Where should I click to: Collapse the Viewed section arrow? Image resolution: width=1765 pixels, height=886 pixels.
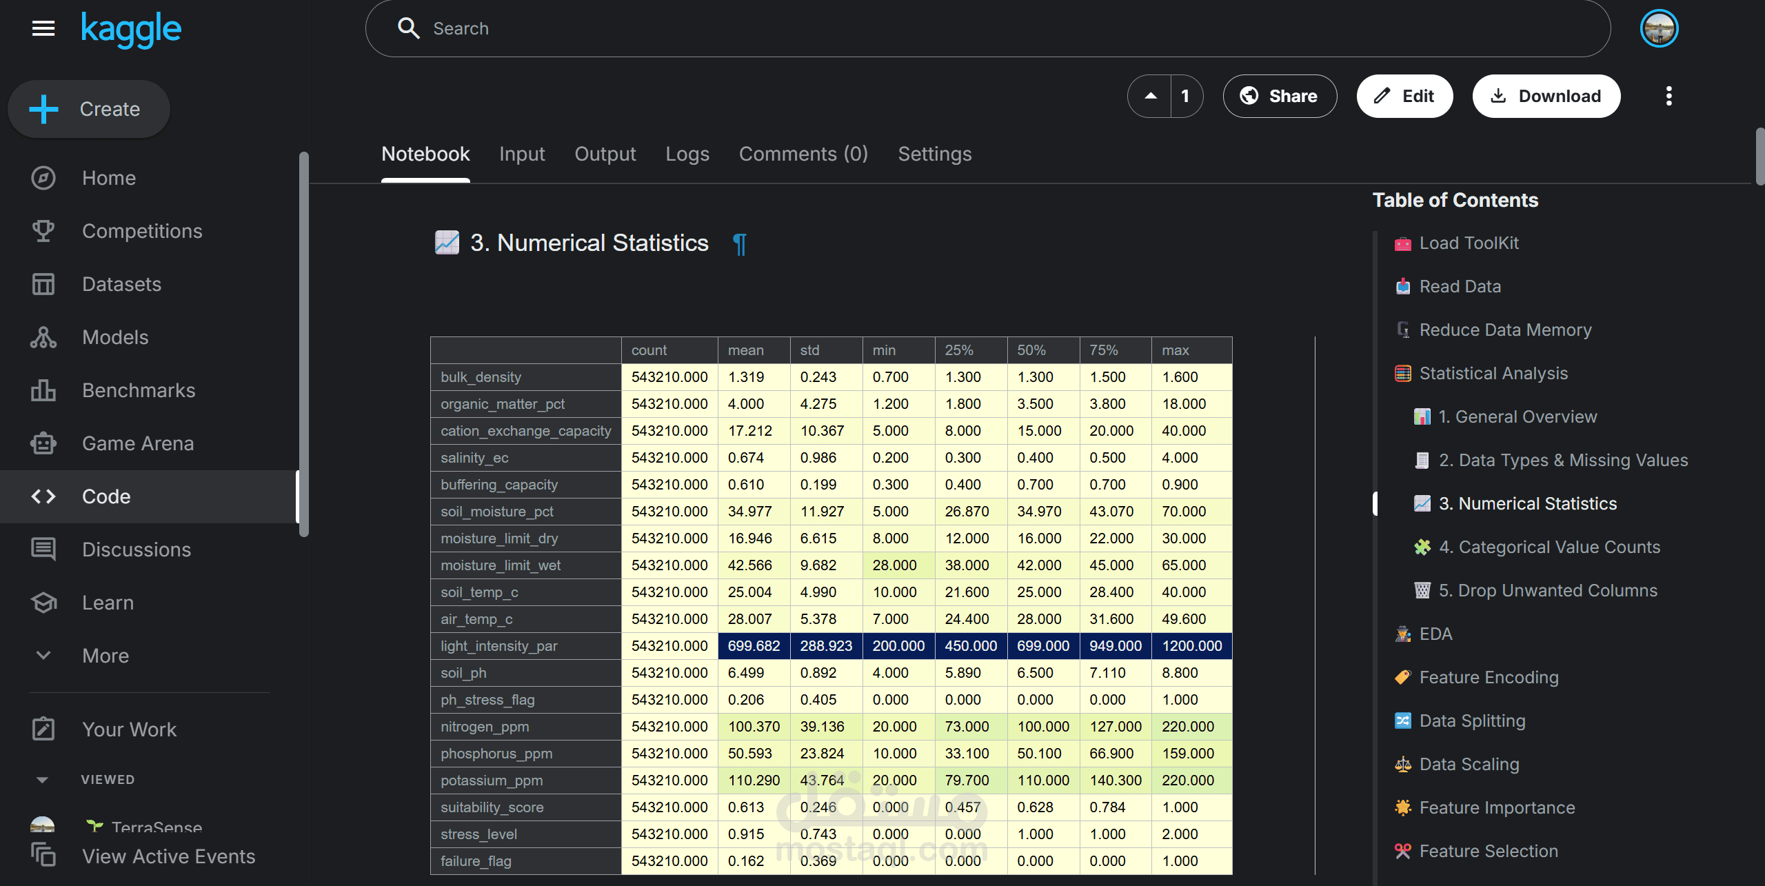[42, 780]
